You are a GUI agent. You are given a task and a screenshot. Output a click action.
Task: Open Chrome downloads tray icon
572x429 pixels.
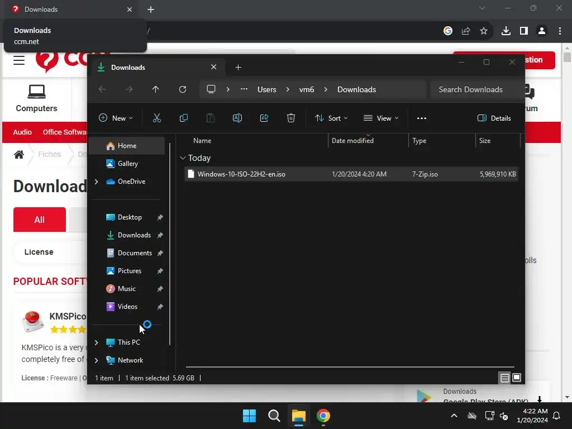tap(506, 31)
